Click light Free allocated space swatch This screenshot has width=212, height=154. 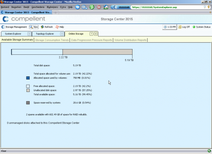(x=28, y=86)
